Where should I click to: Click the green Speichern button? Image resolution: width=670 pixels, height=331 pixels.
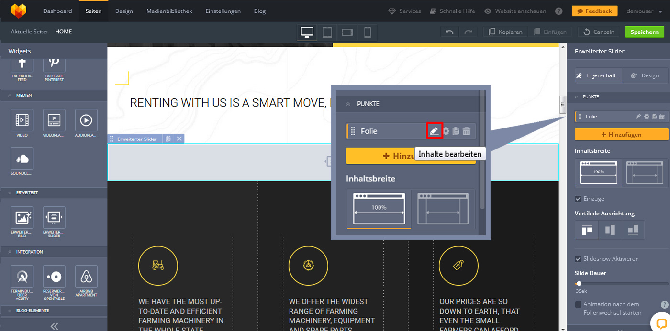click(x=644, y=32)
